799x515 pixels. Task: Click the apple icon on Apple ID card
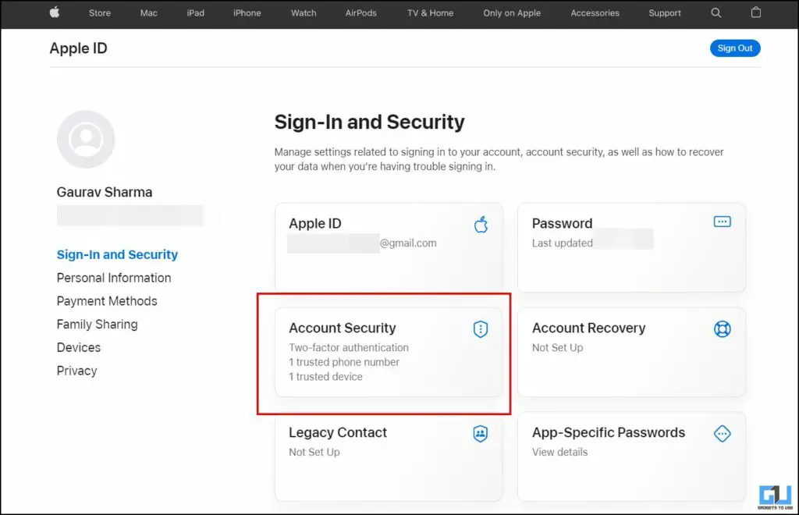481,224
